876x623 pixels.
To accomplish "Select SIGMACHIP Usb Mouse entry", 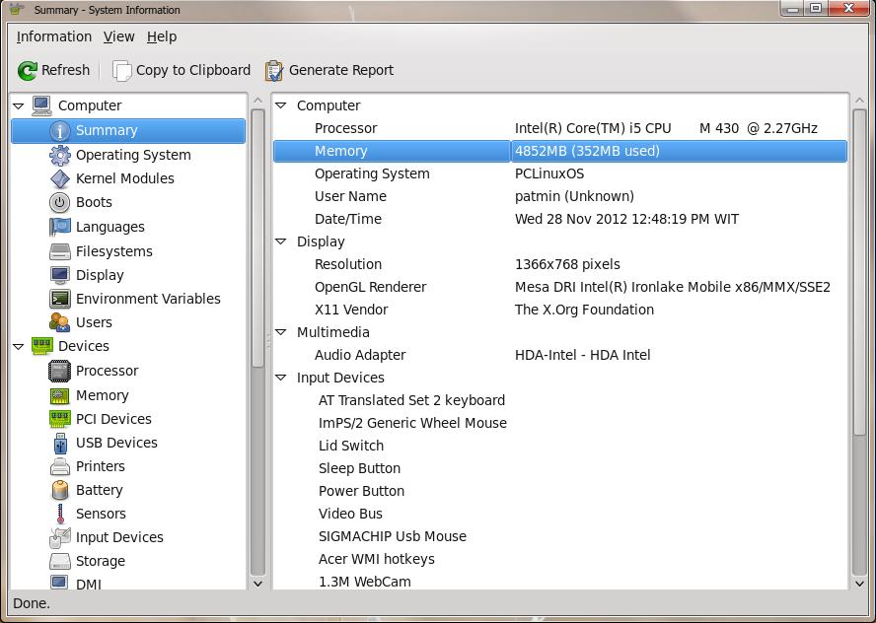I will pos(393,536).
